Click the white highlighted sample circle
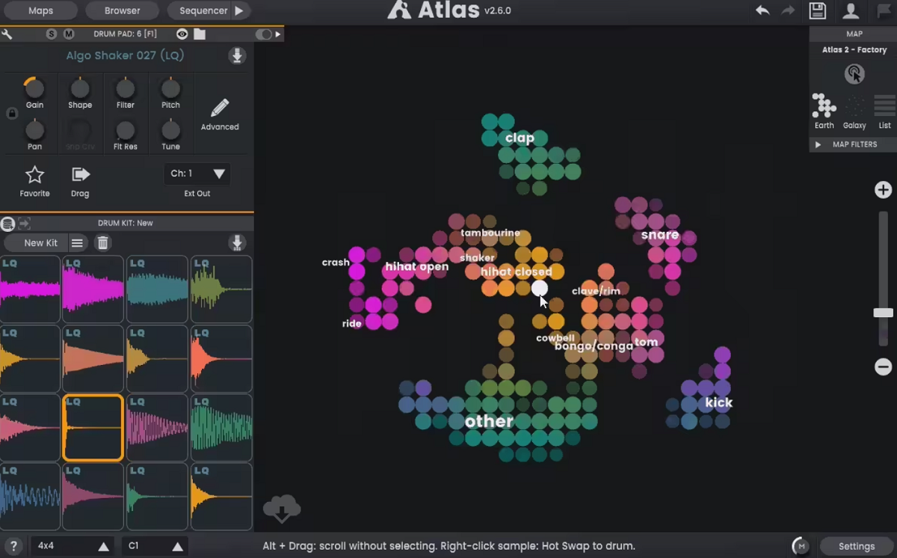The width and height of the screenshot is (897, 558). coord(540,288)
